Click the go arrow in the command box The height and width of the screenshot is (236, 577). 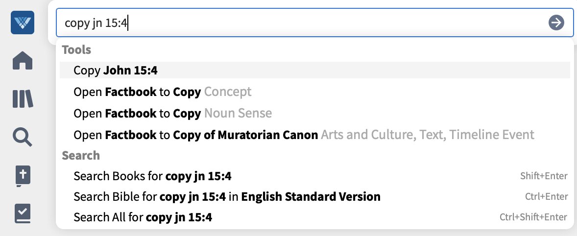pos(556,23)
